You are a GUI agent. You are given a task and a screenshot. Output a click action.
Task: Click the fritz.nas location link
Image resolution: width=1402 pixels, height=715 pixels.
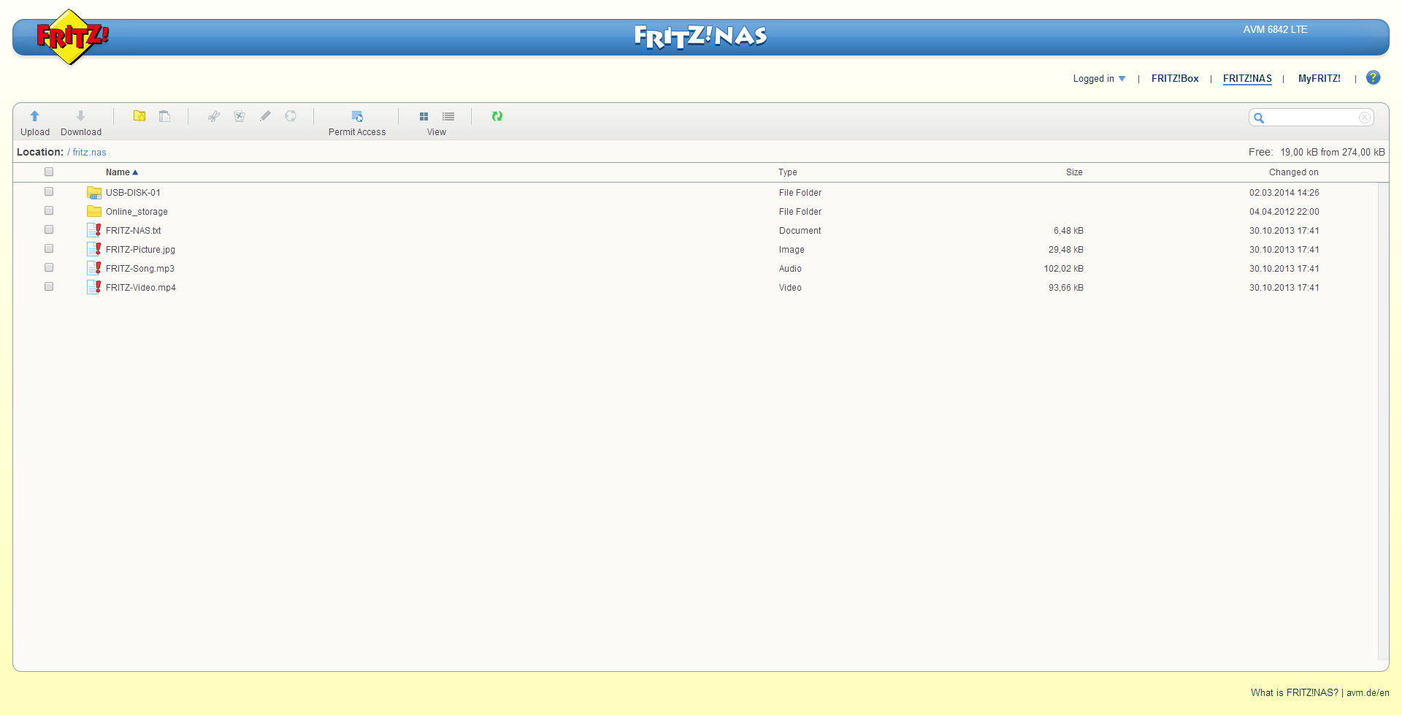[x=89, y=153]
